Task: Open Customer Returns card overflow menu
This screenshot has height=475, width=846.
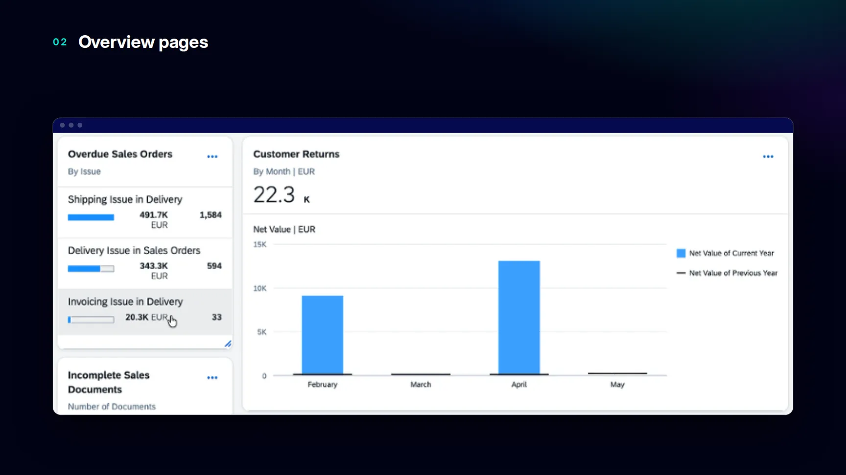Action: click(768, 157)
